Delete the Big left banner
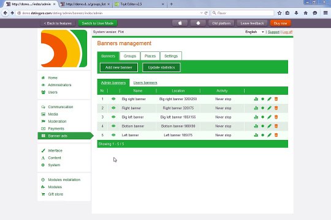Image resolution: width=331 pixels, height=220 pixels. pos(276,117)
